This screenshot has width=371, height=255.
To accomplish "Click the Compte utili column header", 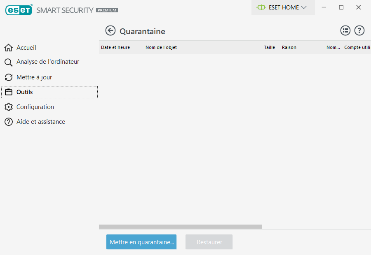I will click(357, 47).
